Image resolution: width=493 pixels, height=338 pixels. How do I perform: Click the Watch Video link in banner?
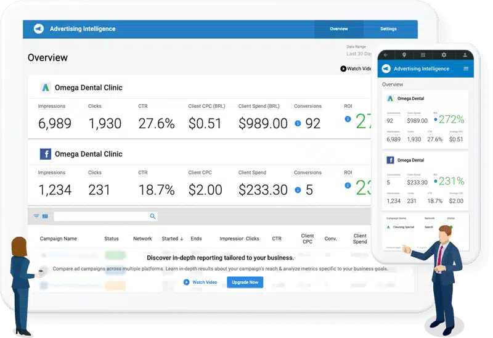(200, 282)
